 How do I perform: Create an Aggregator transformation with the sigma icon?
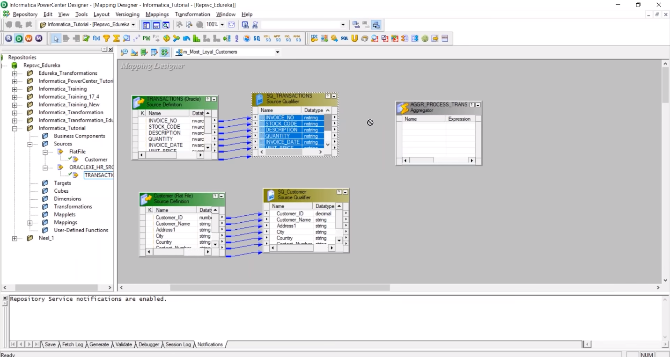[116, 38]
